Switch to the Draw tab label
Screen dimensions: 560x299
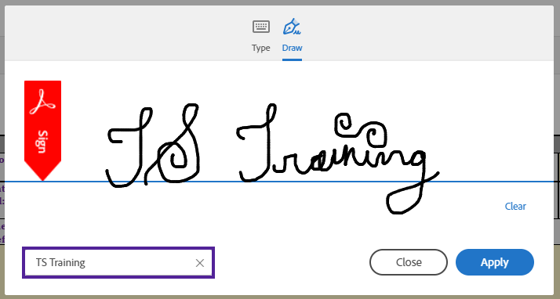(x=292, y=48)
